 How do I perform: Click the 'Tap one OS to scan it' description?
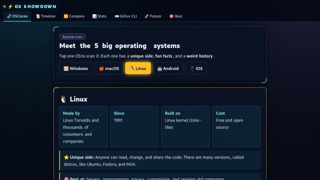pos(136,56)
